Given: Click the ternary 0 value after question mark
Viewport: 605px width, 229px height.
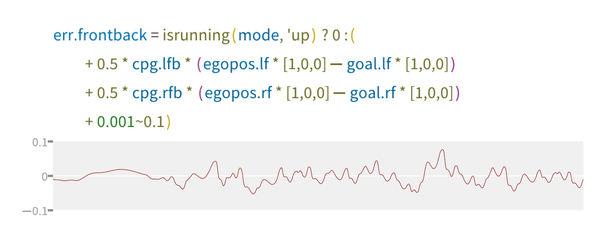Looking at the screenshot, I should click(x=336, y=35).
